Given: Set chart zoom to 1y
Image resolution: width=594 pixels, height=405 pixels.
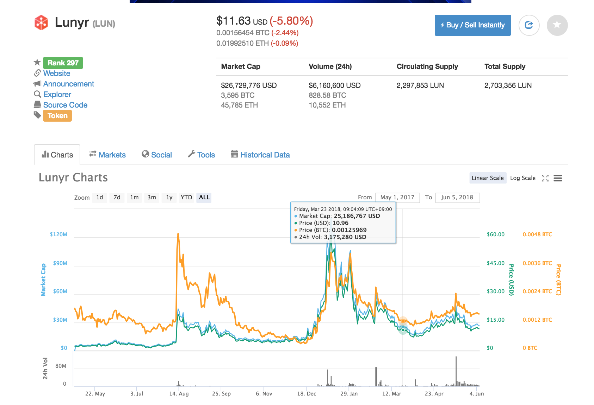Looking at the screenshot, I should (169, 198).
